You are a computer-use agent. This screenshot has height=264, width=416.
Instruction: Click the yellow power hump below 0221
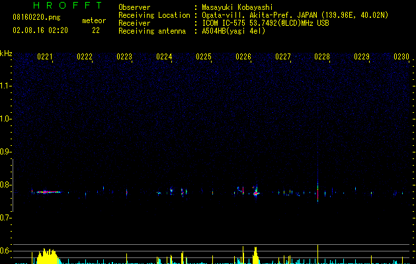[47, 256]
